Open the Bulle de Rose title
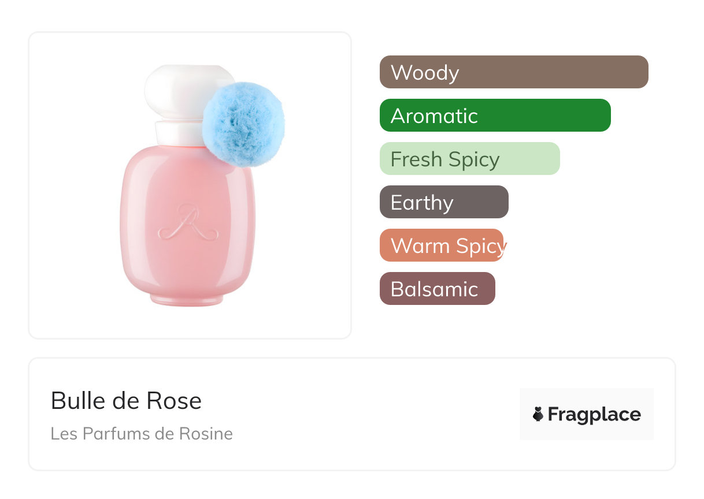 [x=126, y=401]
